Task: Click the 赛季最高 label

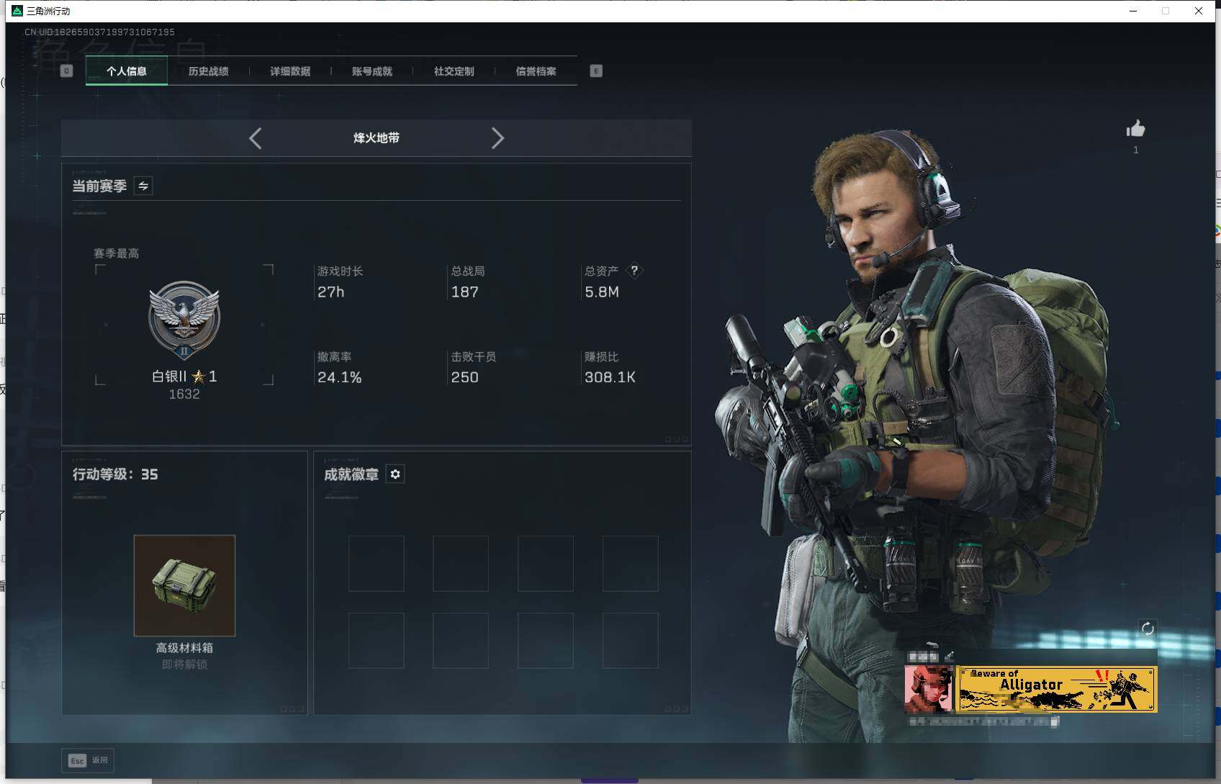Action: 117,253
